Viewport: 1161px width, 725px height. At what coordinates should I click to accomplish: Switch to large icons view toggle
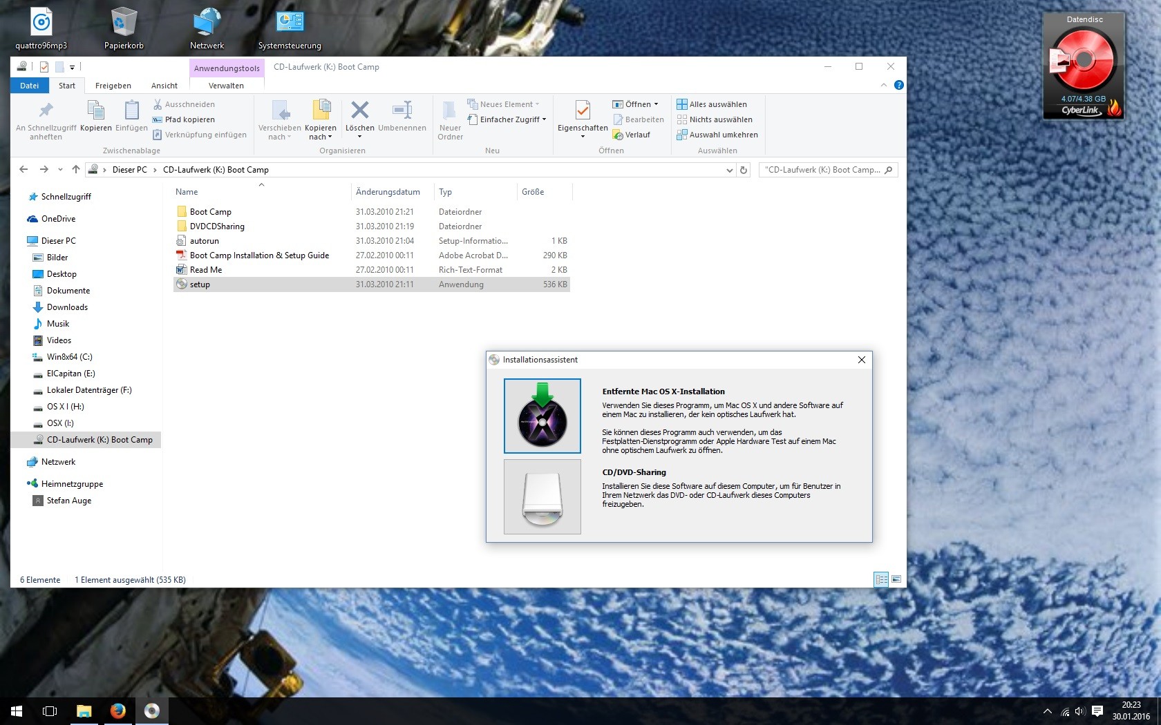896,580
